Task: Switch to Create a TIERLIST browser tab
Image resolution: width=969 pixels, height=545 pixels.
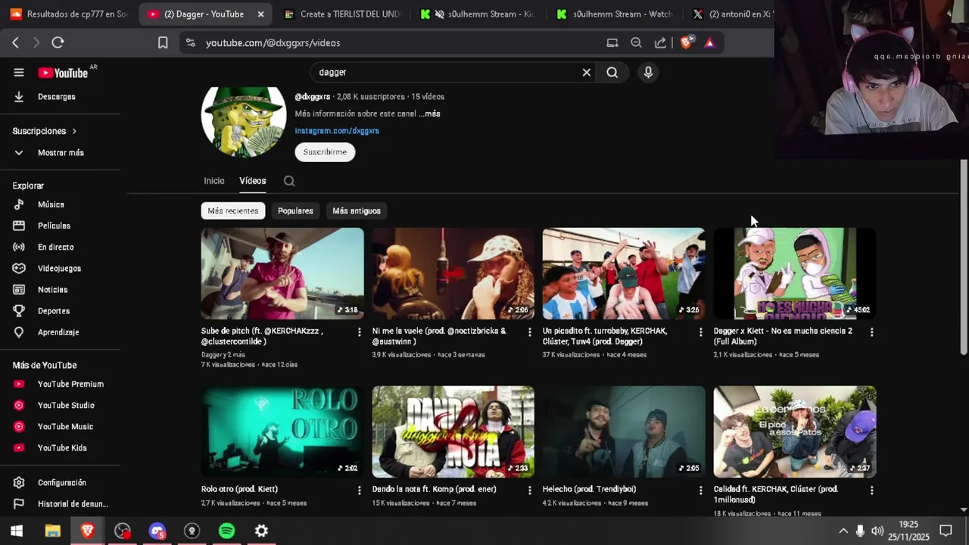Action: pos(341,14)
